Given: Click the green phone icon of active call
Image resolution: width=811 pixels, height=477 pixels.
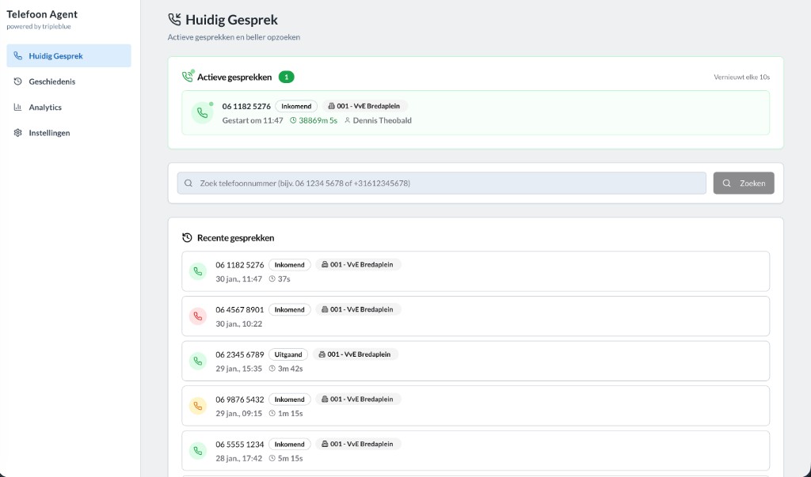Looking at the screenshot, I should 202,113.
